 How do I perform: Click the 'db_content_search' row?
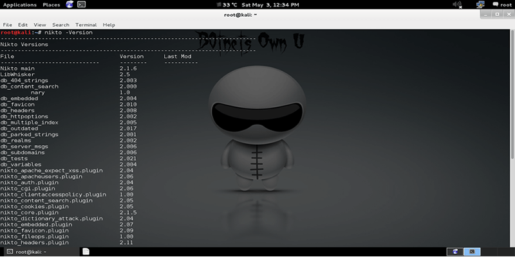tap(68, 87)
